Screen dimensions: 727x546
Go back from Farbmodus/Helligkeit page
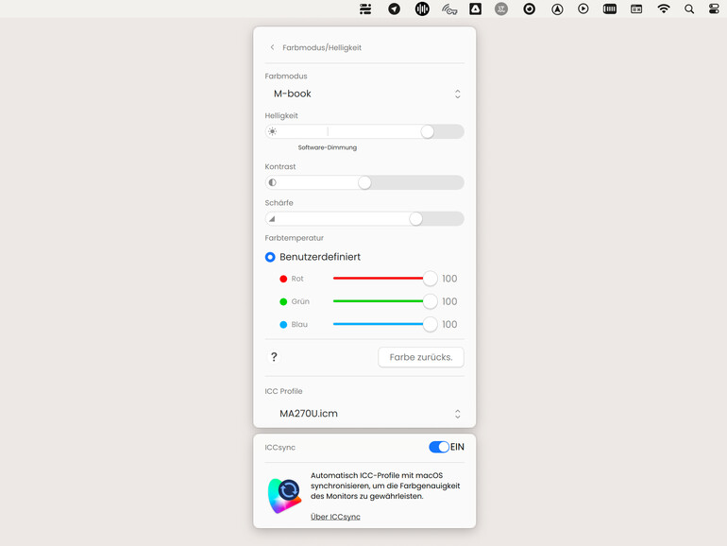point(272,47)
